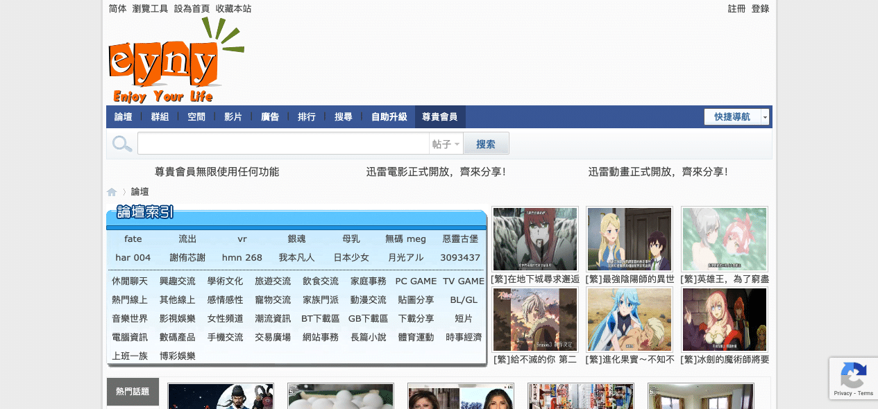Click the 註冊 link
Screen dimensions: 878x409
point(737,9)
